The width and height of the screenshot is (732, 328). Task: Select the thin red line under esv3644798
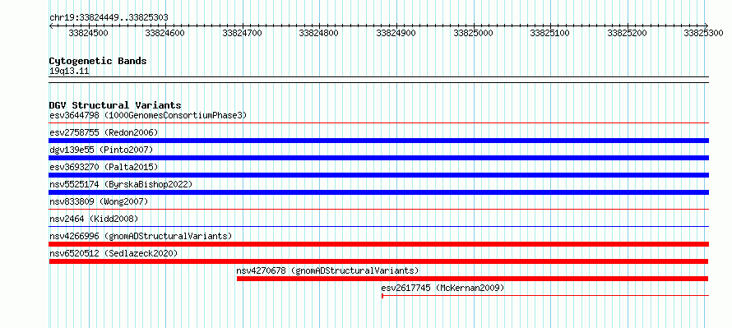point(379,123)
